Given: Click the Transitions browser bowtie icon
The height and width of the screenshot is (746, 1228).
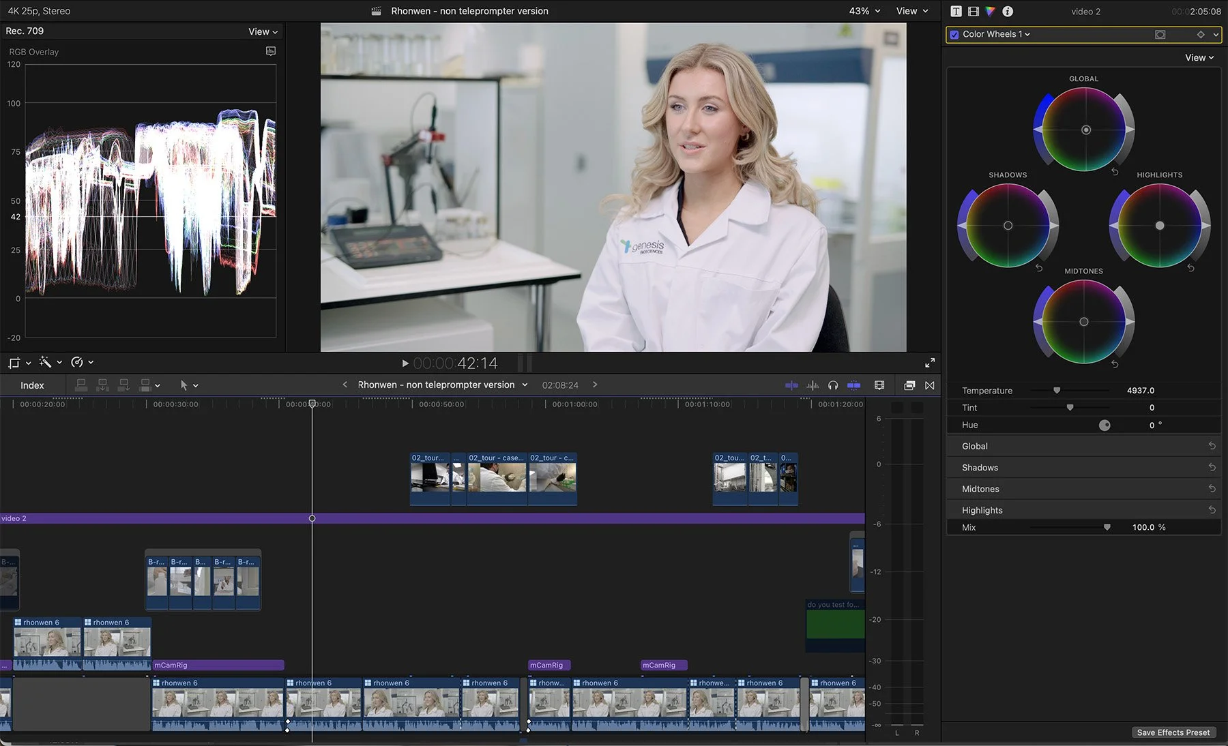Looking at the screenshot, I should click(930, 385).
